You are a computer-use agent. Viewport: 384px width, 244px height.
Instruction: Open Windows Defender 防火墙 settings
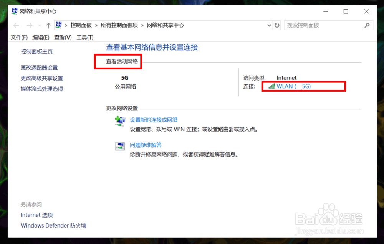pyautogui.click(x=53, y=226)
